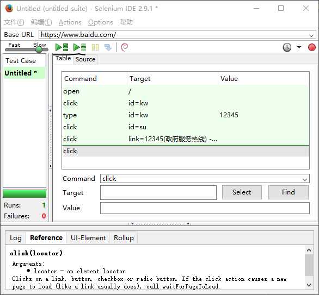
Task: Select the click link=12345 row
Action: tap(185, 139)
